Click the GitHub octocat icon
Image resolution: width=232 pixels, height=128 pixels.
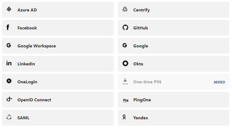pos(125,28)
